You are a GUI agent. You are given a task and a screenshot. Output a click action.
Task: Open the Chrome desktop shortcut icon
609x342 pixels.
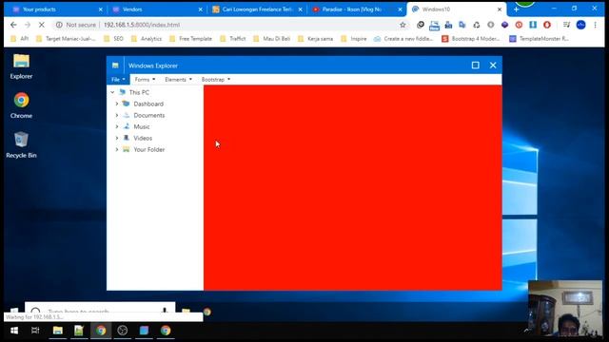[21, 105]
